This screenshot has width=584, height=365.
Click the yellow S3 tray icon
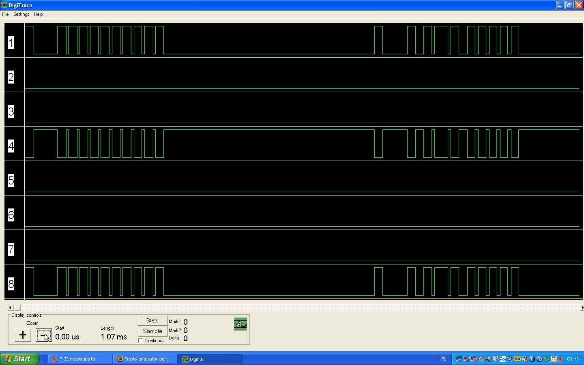[517, 359]
